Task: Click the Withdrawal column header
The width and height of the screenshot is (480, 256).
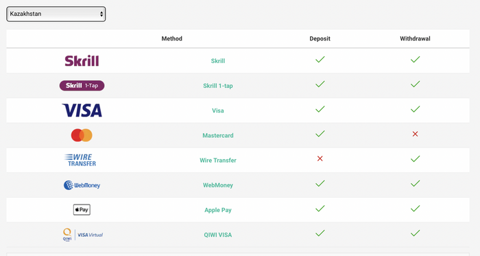Action: 415,38
